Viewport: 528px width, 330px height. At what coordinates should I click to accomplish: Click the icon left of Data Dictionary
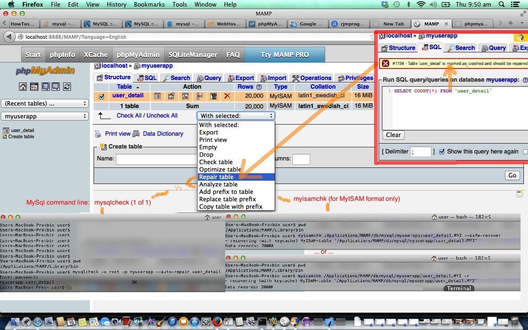coord(137,134)
